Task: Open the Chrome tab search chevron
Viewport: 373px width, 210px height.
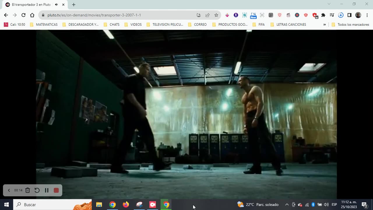Action: (329, 4)
